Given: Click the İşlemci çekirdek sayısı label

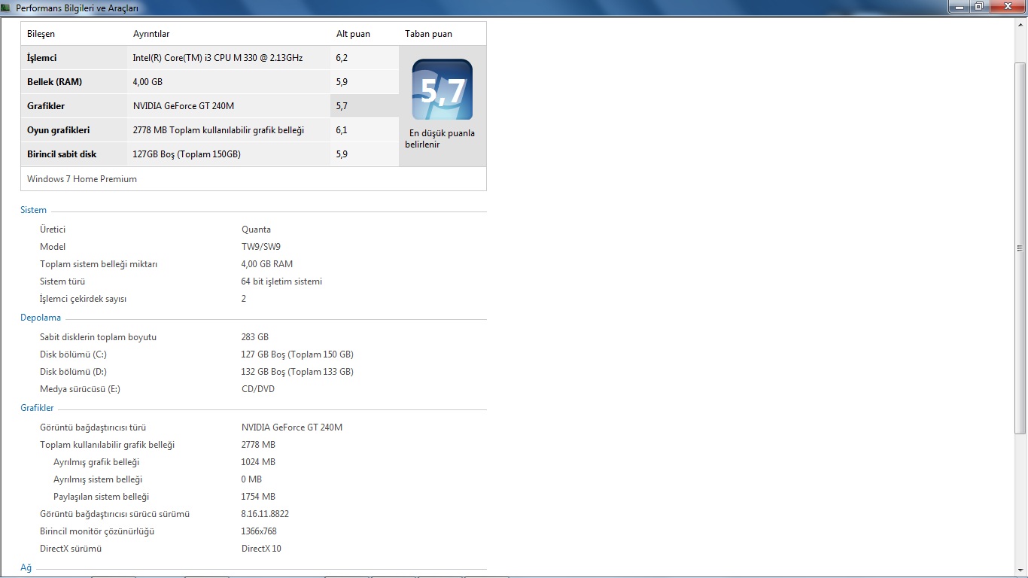Looking at the screenshot, I should 83,299.
